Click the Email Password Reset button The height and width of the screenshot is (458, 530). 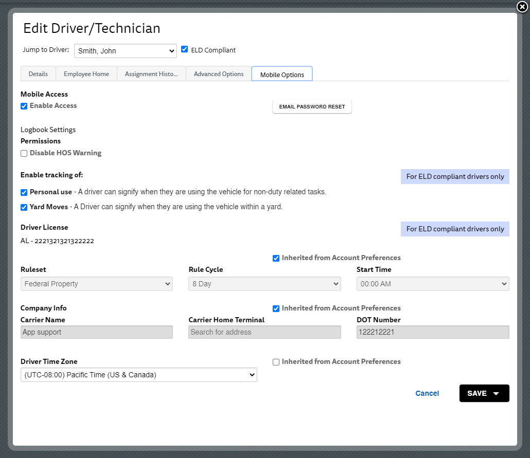[x=312, y=107]
